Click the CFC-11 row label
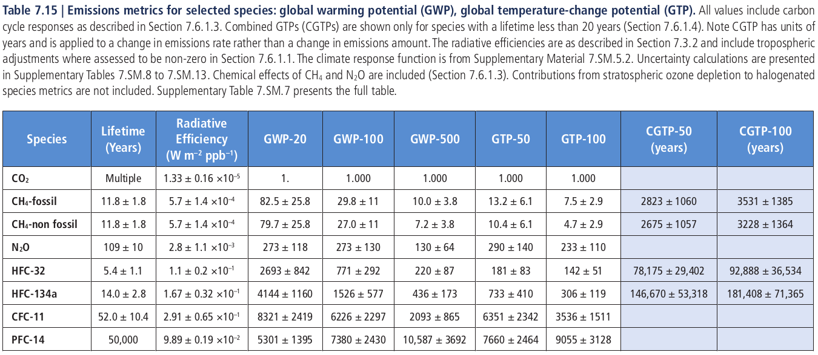Image resolution: width=818 pixels, height=355 pixels. coord(28,316)
